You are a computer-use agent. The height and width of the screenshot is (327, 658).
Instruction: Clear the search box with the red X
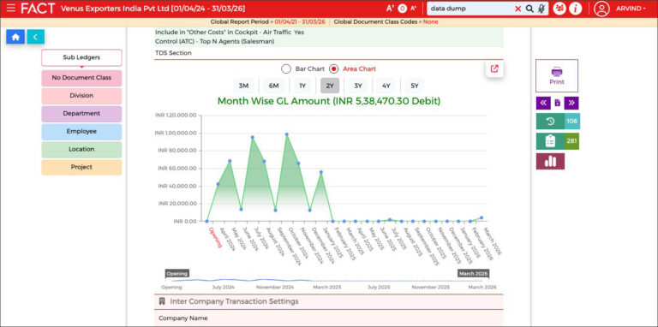pos(517,9)
